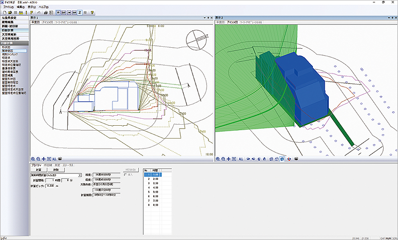Click the new file icon in the toolbar
This screenshot has width=398, height=240.
click(5, 12)
